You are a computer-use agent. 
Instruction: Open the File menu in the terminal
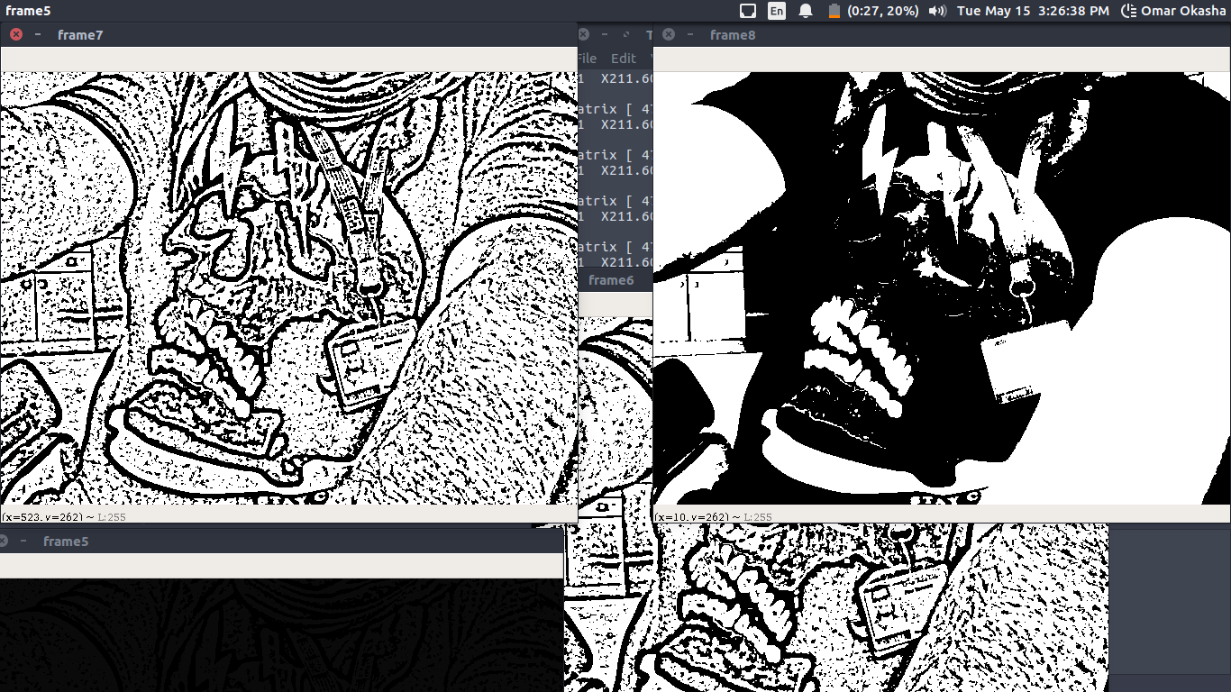(x=586, y=58)
